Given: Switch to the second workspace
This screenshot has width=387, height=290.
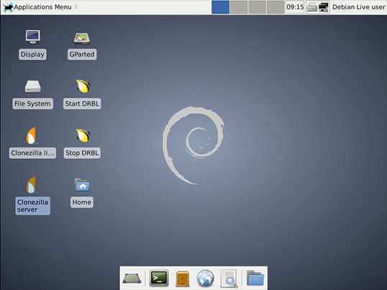Looking at the screenshot, I should click(239, 7).
